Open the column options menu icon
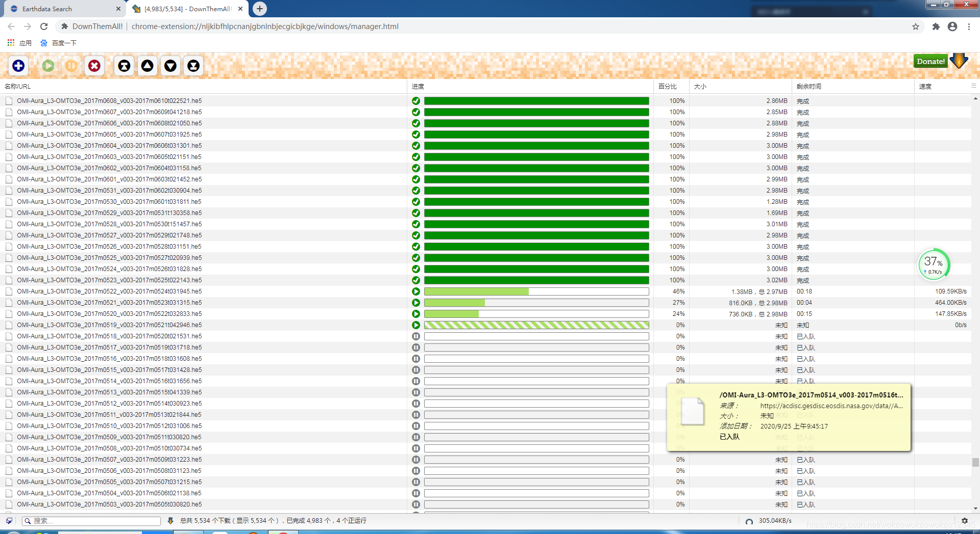The height and width of the screenshot is (534, 980). coord(973,86)
